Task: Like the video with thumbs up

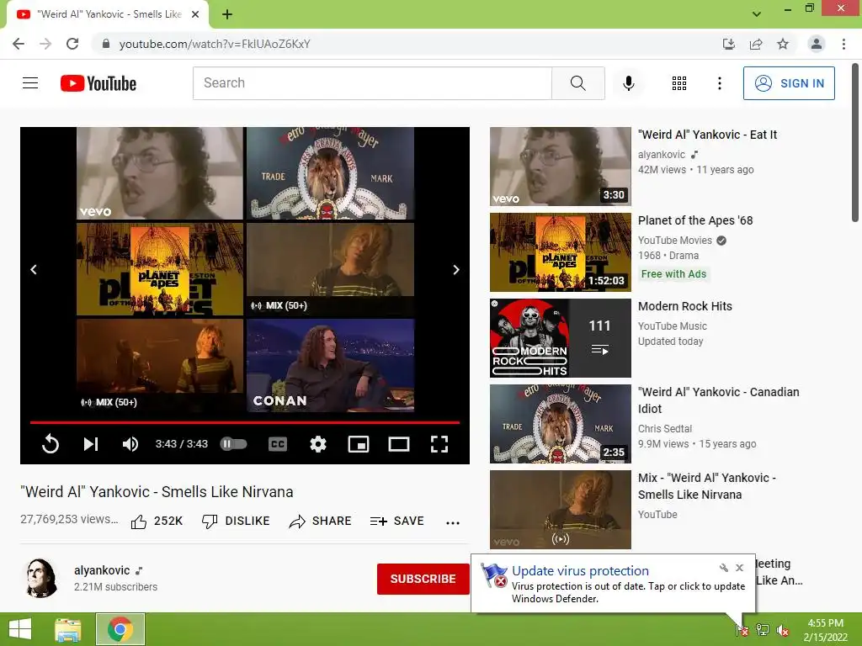Action: (157, 522)
